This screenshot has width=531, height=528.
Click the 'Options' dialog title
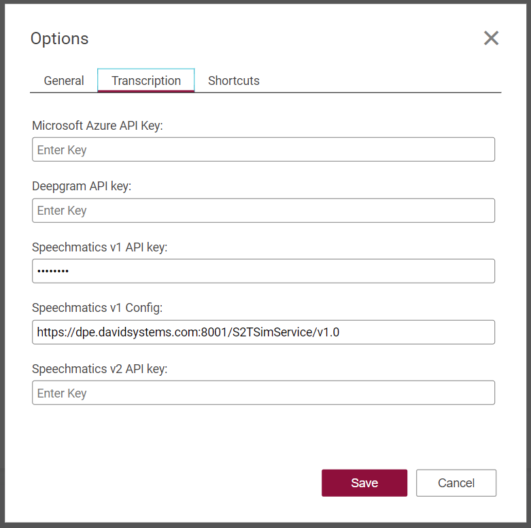tap(60, 39)
